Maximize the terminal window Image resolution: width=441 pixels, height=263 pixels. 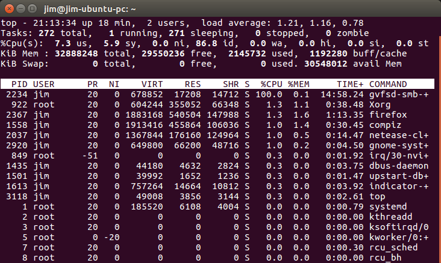pos(33,9)
